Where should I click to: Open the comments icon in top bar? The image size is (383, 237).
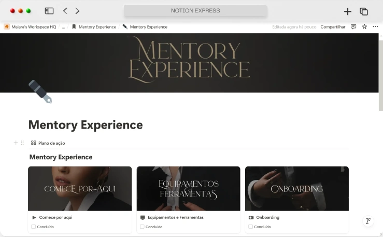point(353,27)
